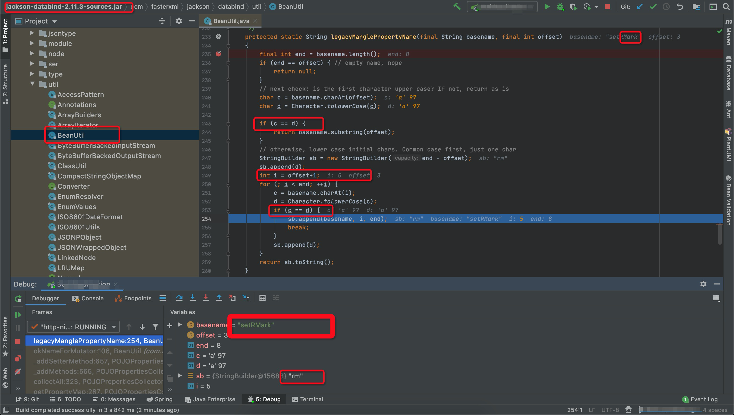Click the Step Into debugger icon
This screenshot has height=415, width=734.
click(193, 298)
